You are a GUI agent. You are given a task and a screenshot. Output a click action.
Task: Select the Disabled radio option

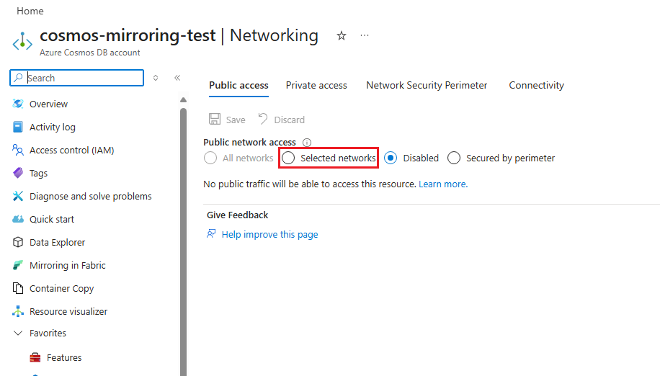[x=391, y=158]
